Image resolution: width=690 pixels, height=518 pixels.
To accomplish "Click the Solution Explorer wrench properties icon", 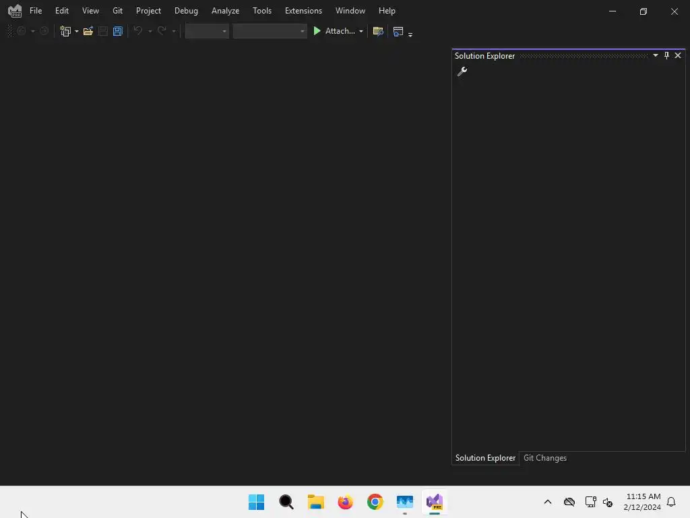I will [x=462, y=71].
